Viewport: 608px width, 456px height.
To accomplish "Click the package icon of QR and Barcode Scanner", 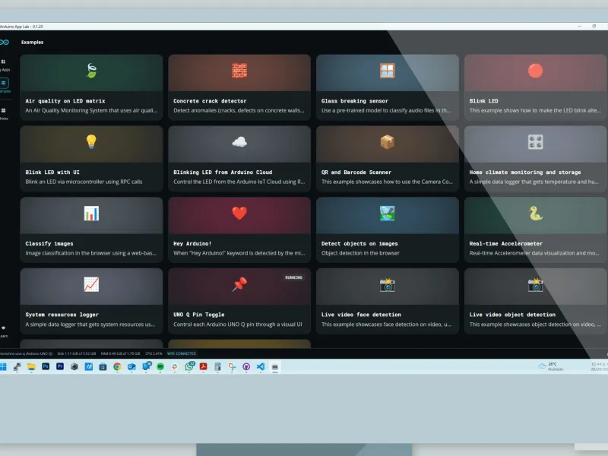I will [387, 142].
